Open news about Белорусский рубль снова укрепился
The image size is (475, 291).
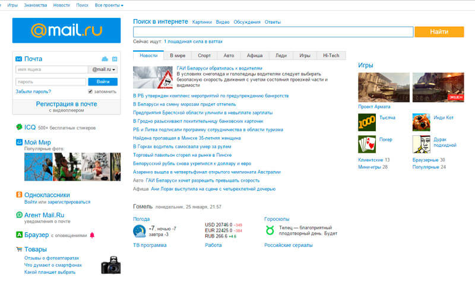pyautogui.click(x=192, y=163)
